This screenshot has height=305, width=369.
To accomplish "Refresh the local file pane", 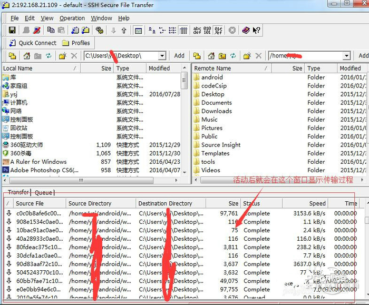I will (x=48, y=56).
